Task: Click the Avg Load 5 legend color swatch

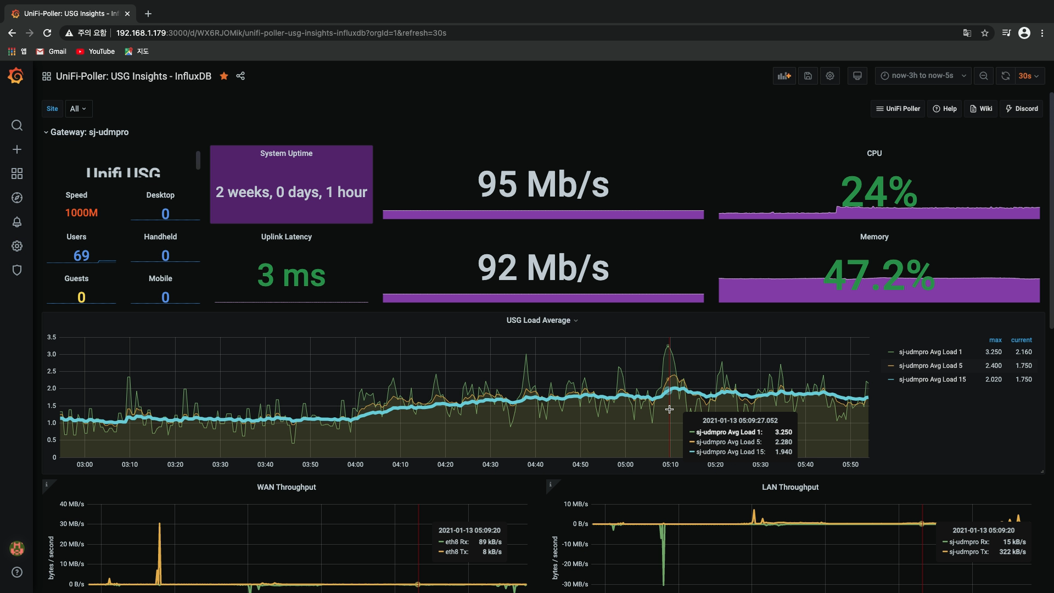Action: coord(890,366)
